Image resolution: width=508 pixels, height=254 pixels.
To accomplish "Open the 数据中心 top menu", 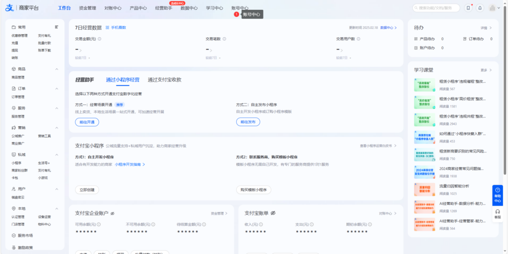I will (x=189, y=8).
